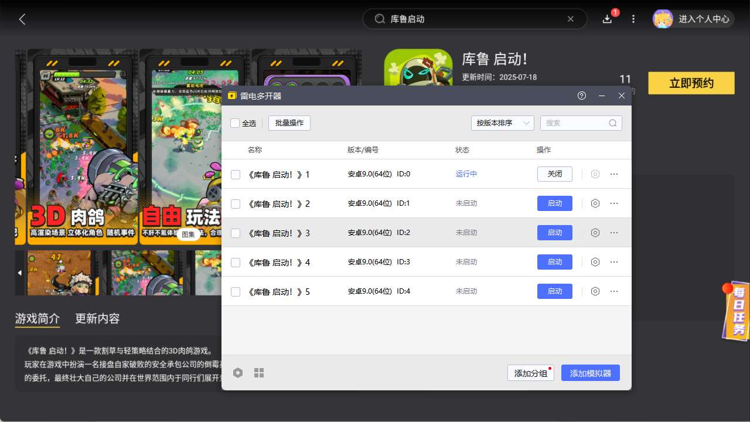This screenshot has width=750, height=422.
Task: Click the 图集 label on screenshots
Action: click(x=188, y=234)
